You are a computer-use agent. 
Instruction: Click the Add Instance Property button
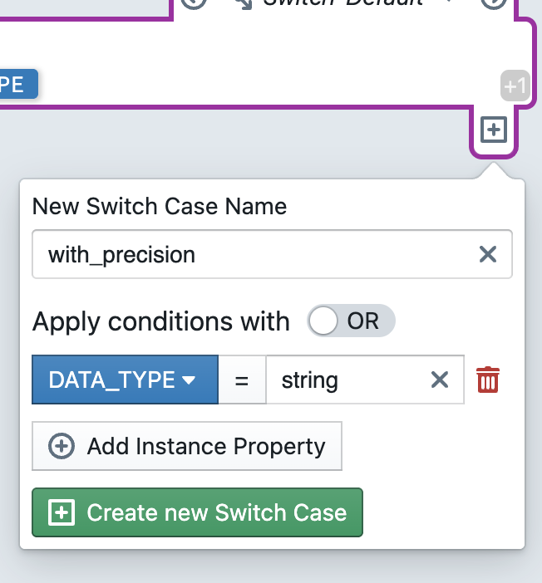pyautogui.click(x=187, y=447)
